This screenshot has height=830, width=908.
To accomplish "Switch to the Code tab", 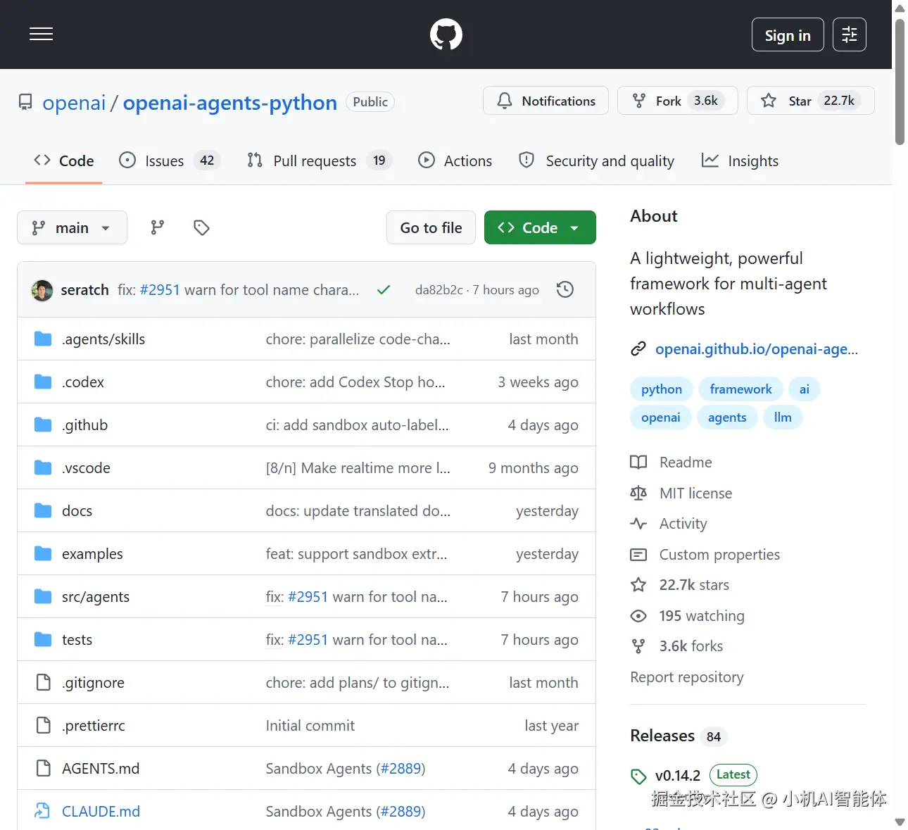I will coord(63,161).
